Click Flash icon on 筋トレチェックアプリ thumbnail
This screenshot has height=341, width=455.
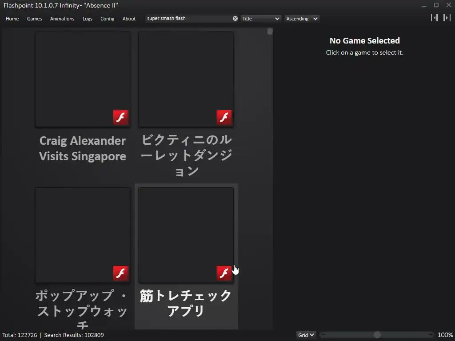point(224,273)
